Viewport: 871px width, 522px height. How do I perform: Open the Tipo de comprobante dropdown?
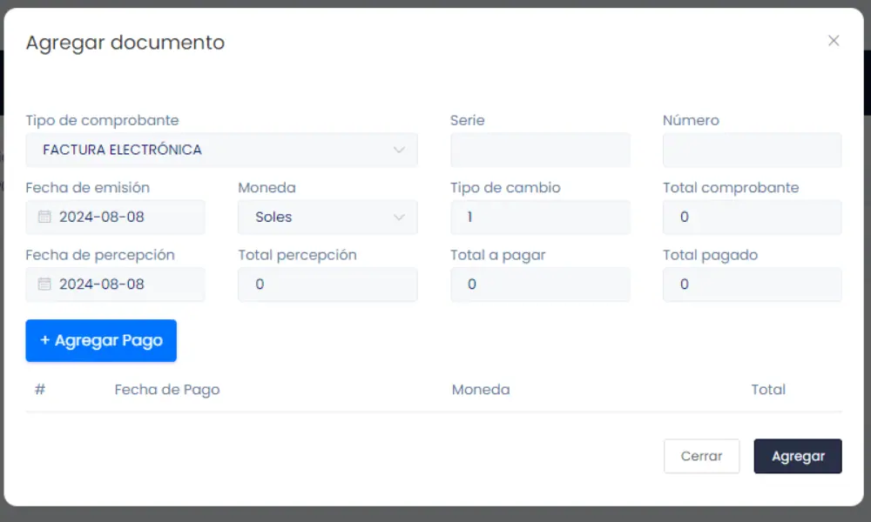pos(221,150)
